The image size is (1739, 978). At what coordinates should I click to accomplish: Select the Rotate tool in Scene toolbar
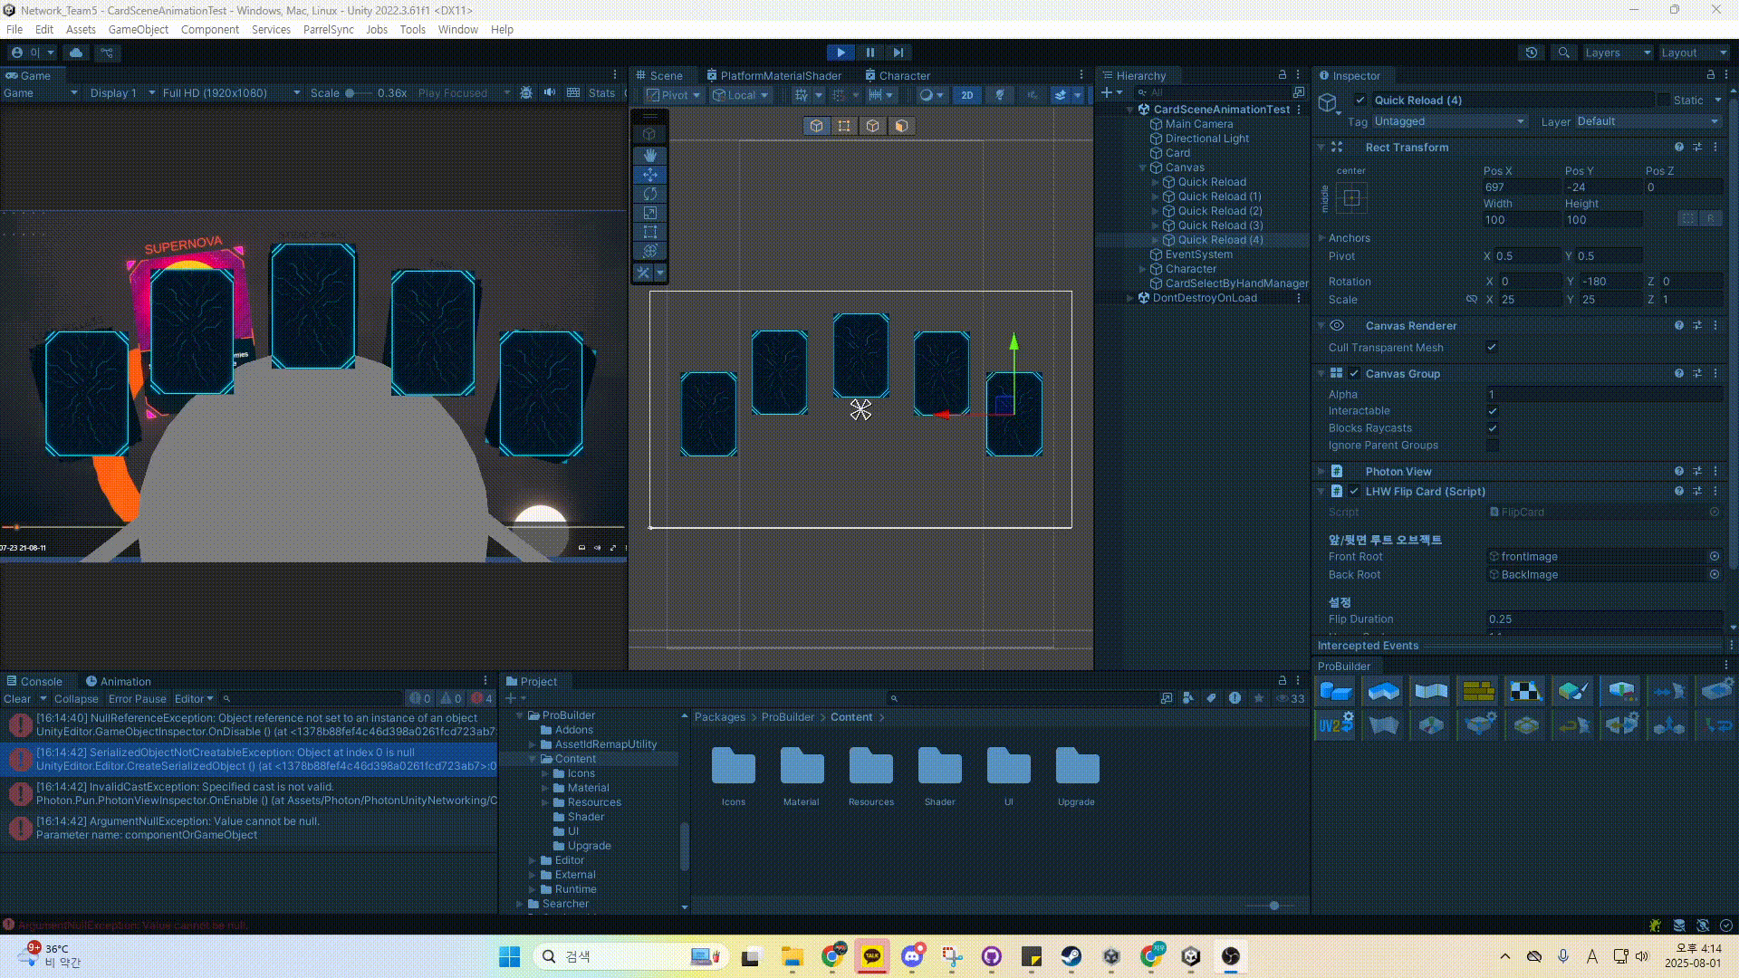649,194
